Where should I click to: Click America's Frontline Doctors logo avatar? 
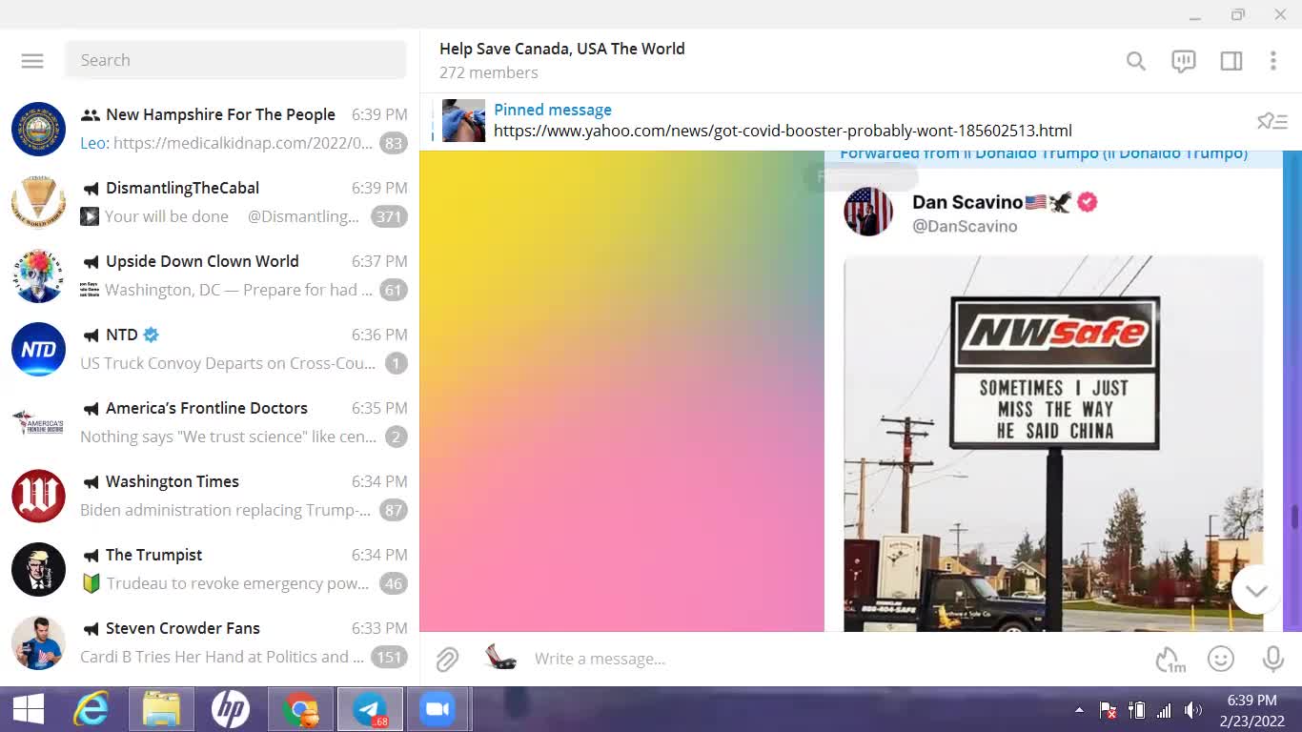coord(38,422)
